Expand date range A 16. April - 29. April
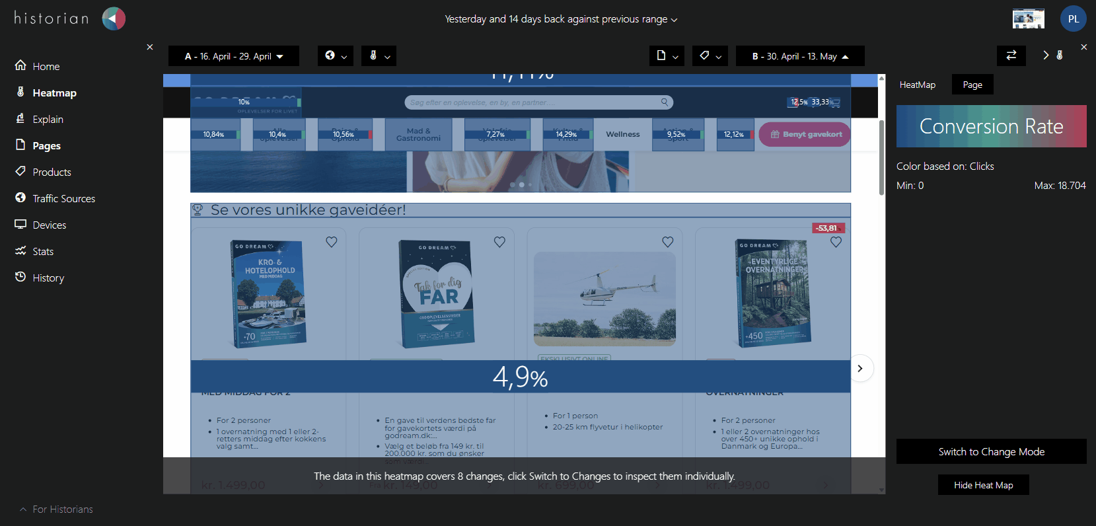The image size is (1096, 526). (234, 56)
